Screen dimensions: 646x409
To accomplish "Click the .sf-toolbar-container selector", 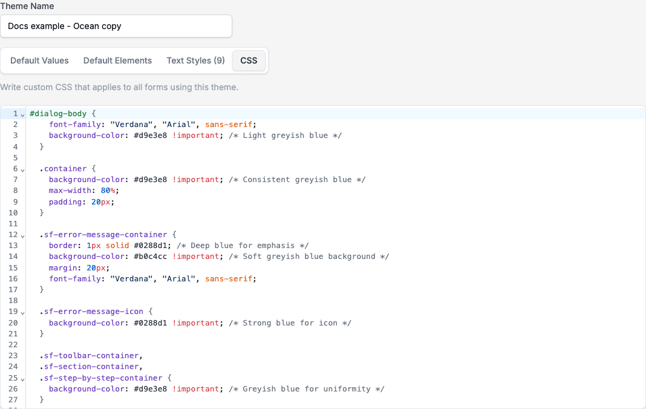I will pos(89,356).
